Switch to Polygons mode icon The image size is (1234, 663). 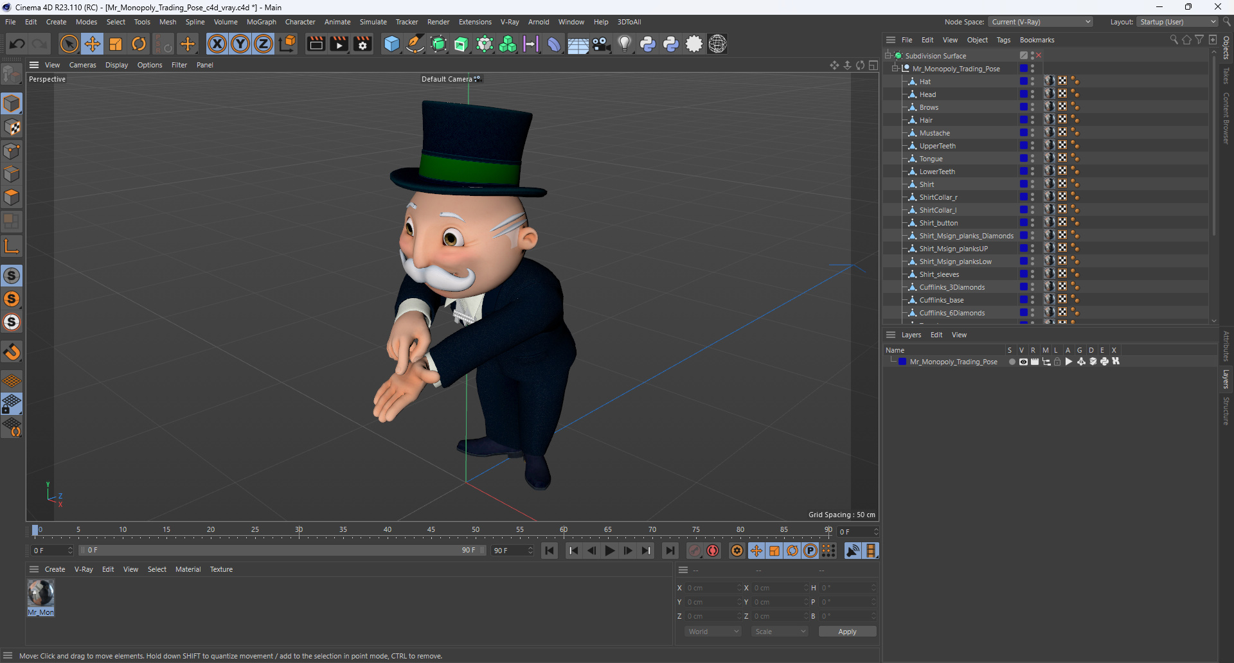click(12, 197)
